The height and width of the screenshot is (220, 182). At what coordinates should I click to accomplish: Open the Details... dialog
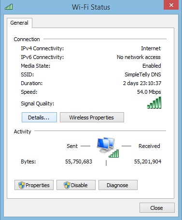pyautogui.click(x=39, y=117)
